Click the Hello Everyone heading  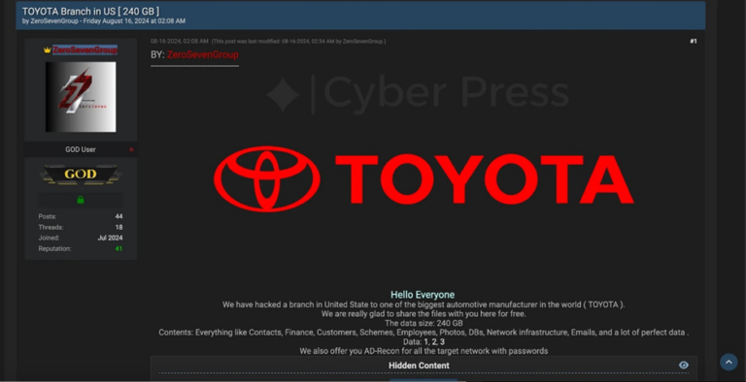point(423,295)
